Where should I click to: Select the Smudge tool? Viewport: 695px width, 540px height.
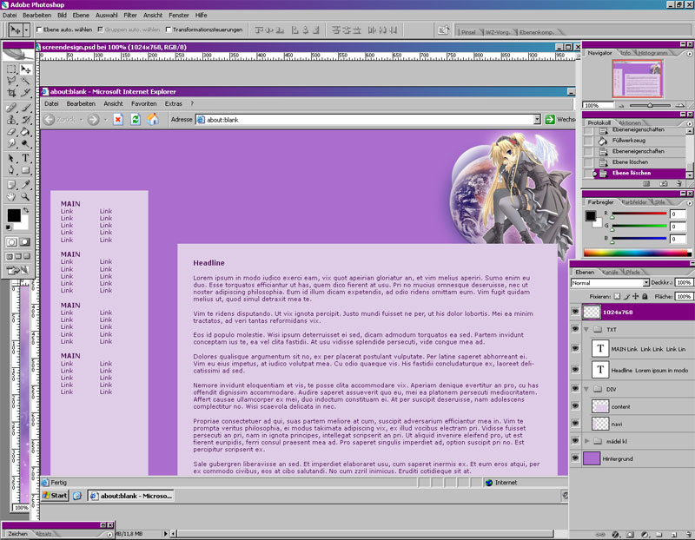11,143
